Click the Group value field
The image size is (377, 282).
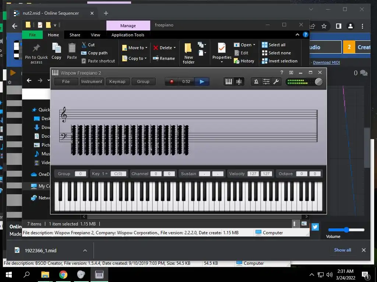coord(80,174)
